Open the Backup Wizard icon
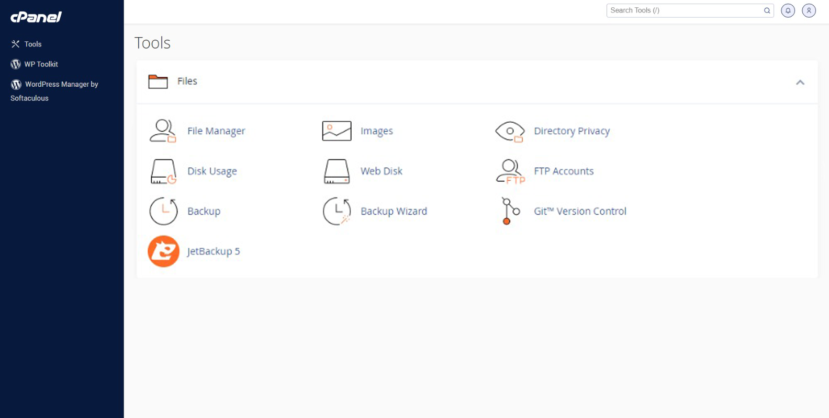This screenshot has width=829, height=418. pos(337,211)
